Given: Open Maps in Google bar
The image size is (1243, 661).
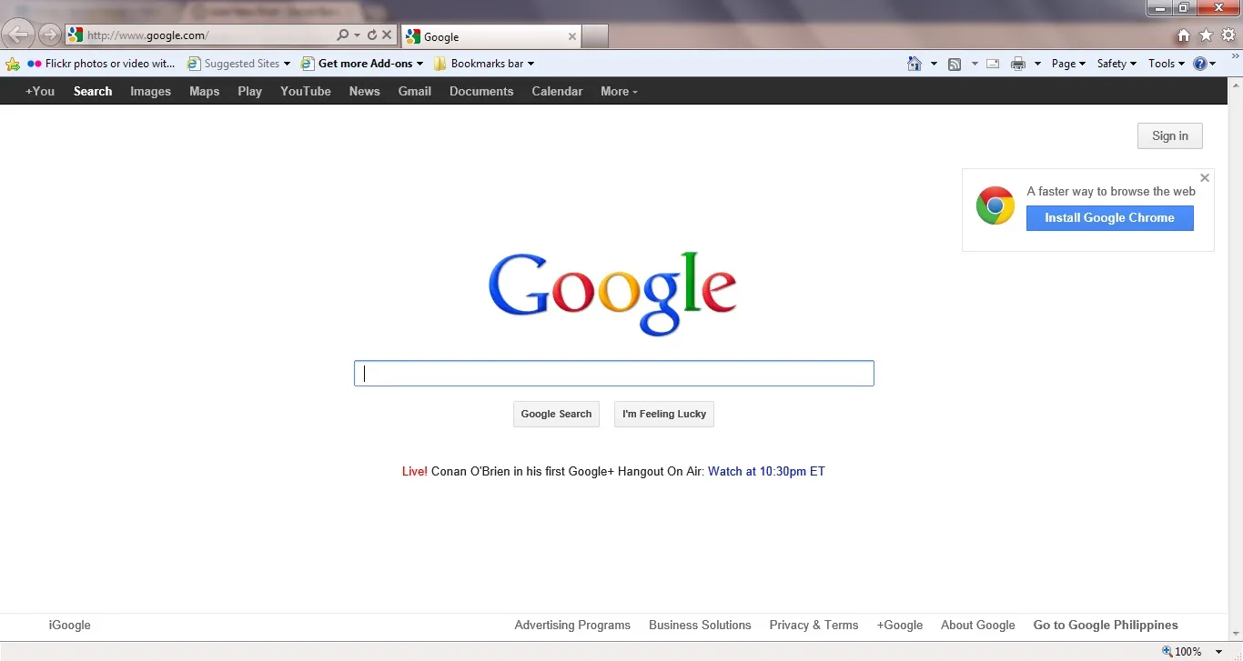Looking at the screenshot, I should point(205,91).
